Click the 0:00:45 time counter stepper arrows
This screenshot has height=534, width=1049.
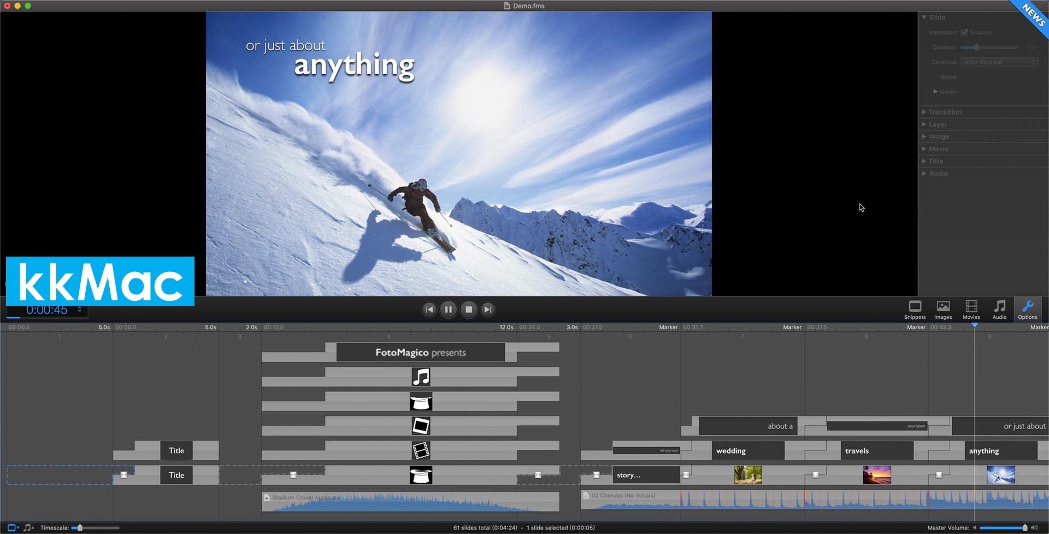(80, 310)
